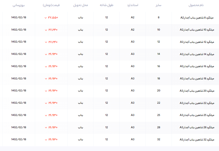Click the نام محصول column header

coord(196,5)
